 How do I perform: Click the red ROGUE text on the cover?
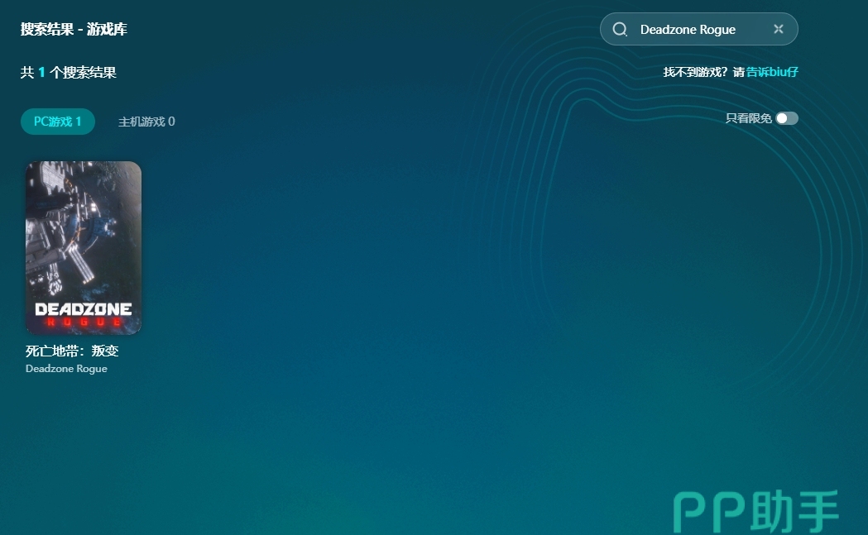click(x=83, y=322)
